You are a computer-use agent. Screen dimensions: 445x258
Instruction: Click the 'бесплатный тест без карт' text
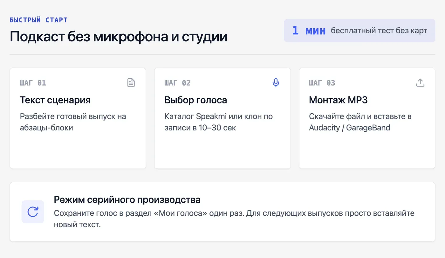click(x=379, y=31)
